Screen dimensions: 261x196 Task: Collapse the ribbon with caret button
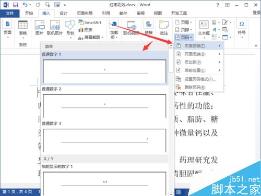(256, 46)
